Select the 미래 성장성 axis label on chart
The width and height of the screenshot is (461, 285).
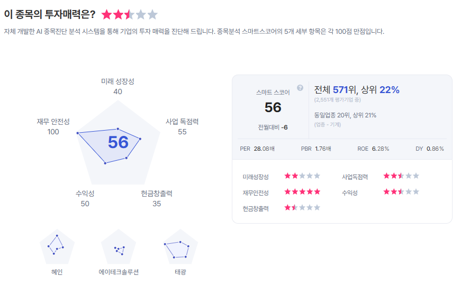pos(117,81)
